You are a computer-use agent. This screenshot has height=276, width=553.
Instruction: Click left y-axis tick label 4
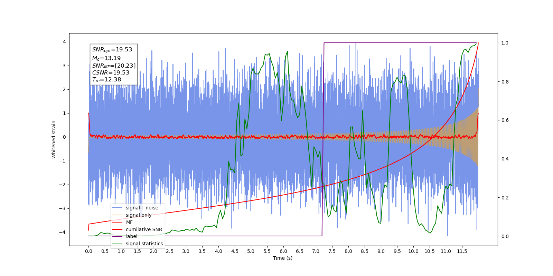pyautogui.click(x=64, y=42)
